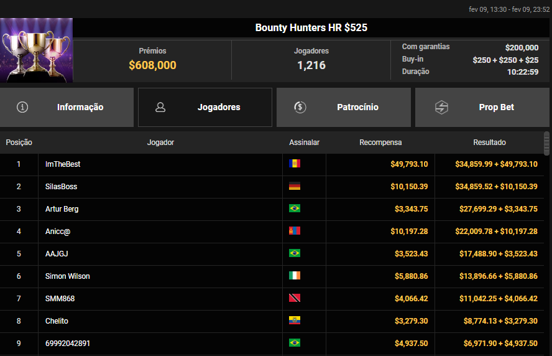Screen dimensions: 552x356
Task: Open the Informação tab
Action: pos(67,107)
